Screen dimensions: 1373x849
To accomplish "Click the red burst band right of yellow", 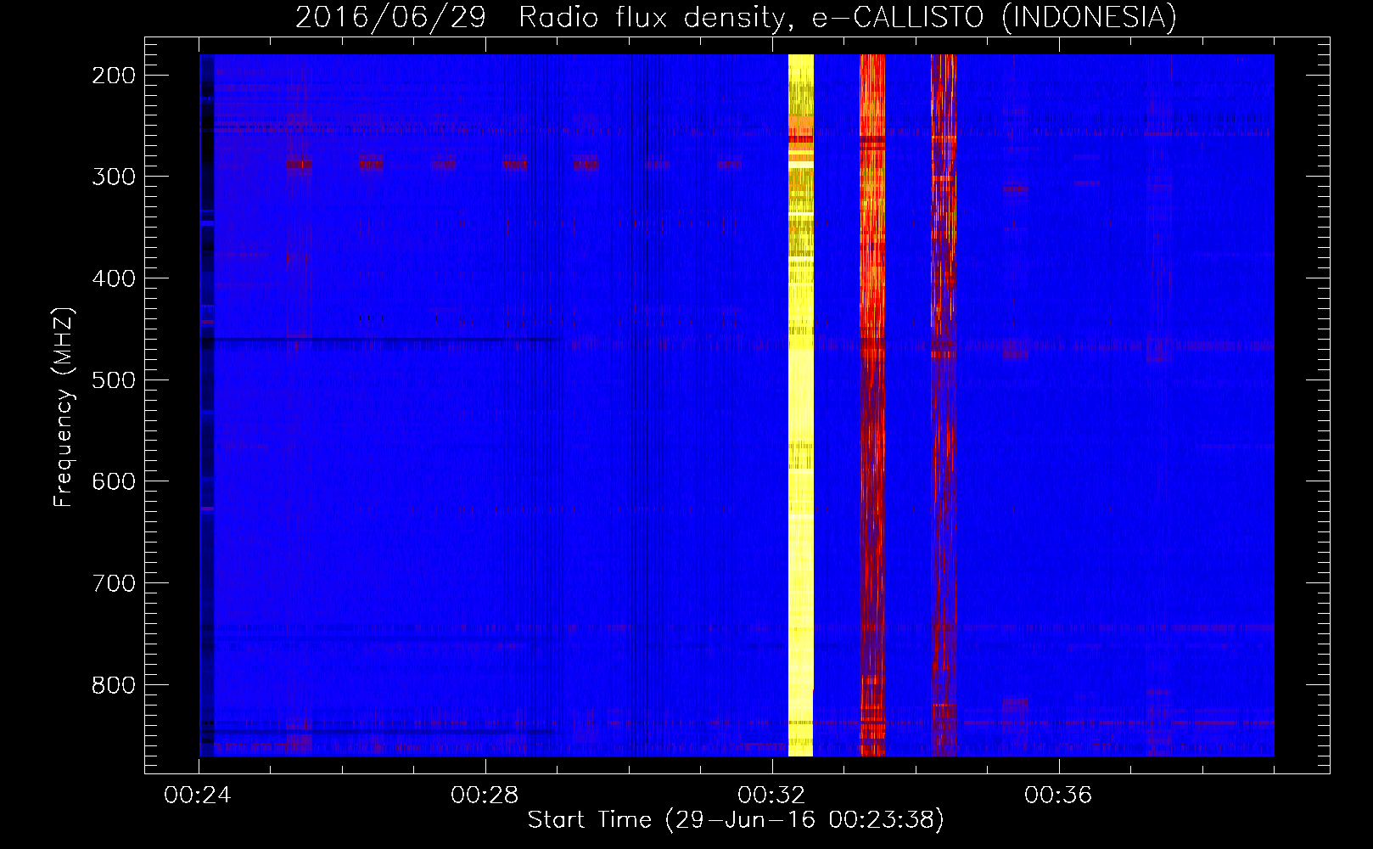I will coord(872,405).
